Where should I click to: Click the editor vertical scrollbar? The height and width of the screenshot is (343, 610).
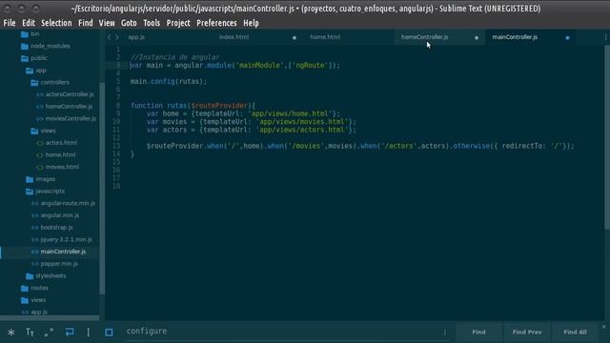coord(607,137)
